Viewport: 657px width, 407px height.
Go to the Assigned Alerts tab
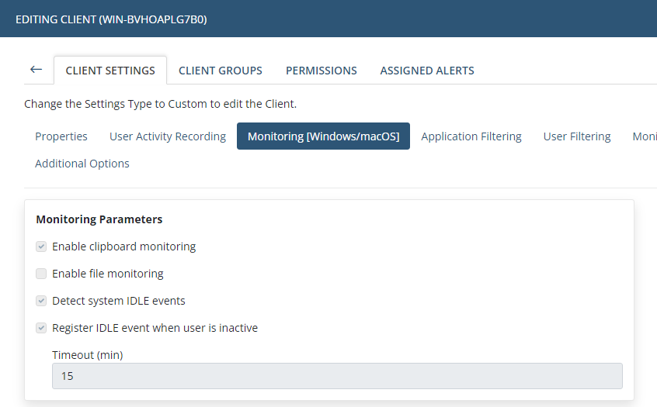click(427, 71)
